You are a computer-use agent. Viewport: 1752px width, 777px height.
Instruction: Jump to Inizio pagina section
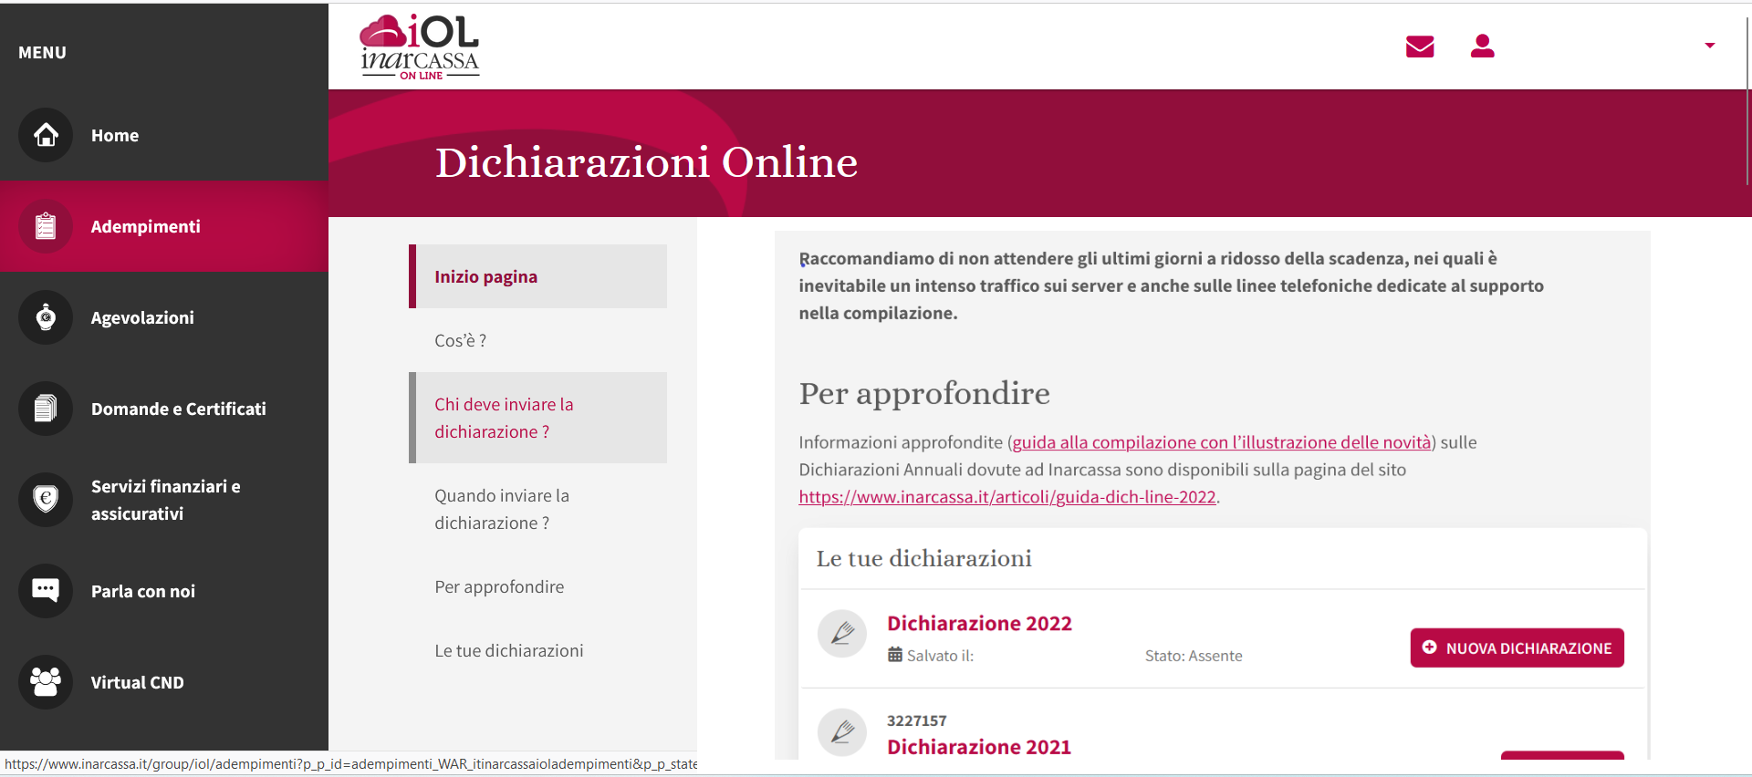pos(538,276)
